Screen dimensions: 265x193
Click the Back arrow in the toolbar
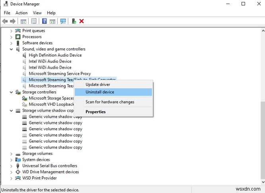[x=5, y=21]
